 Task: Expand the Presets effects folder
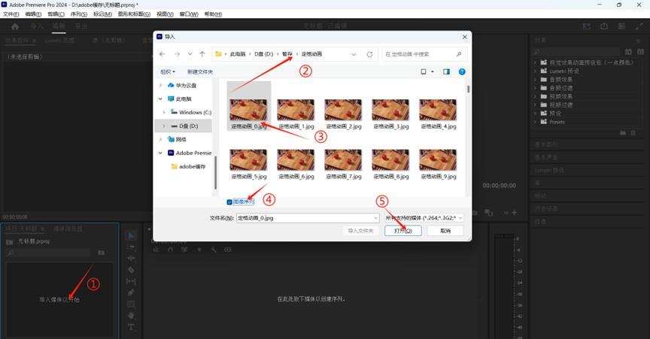point(535,122)
